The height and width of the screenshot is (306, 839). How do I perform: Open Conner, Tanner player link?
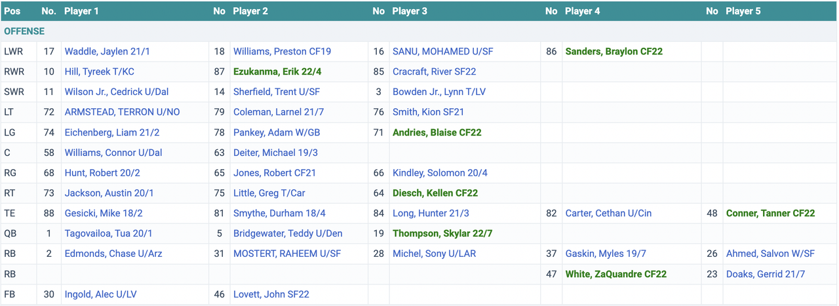coord(770,213)
